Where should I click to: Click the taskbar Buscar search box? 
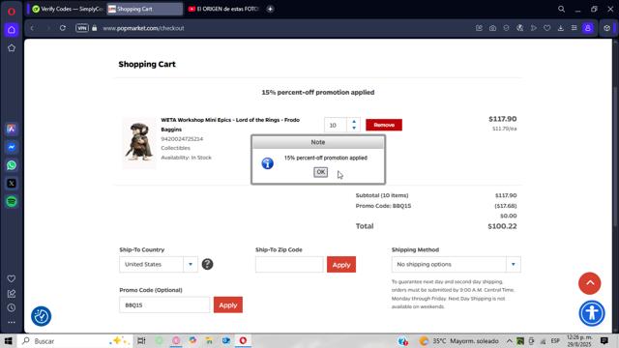coord(75,341)
